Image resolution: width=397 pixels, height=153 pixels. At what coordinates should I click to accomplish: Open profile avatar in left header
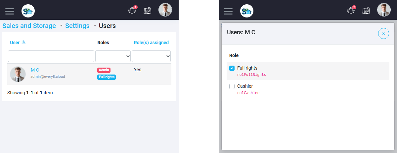165,10
